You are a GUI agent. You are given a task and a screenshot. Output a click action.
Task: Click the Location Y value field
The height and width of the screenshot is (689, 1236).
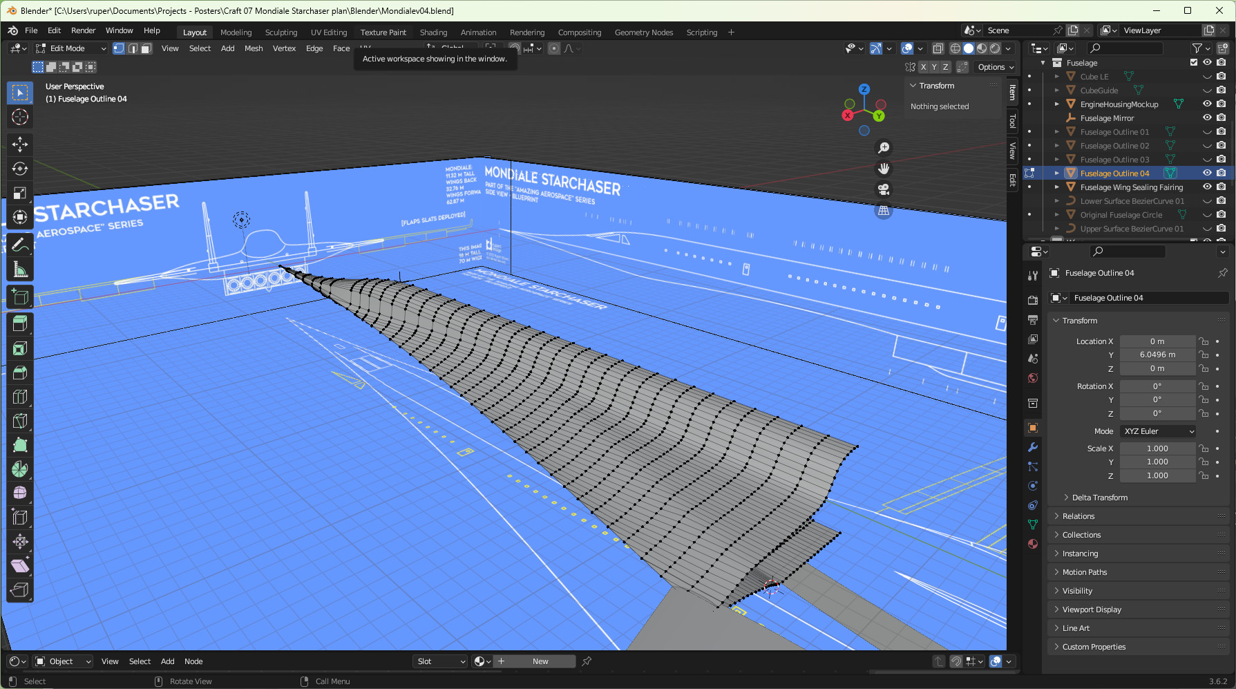pos(1157,355)
